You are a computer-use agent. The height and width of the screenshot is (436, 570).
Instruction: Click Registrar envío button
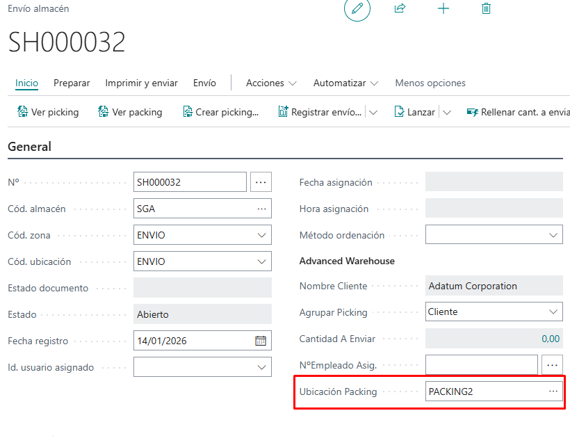point(320,112)
